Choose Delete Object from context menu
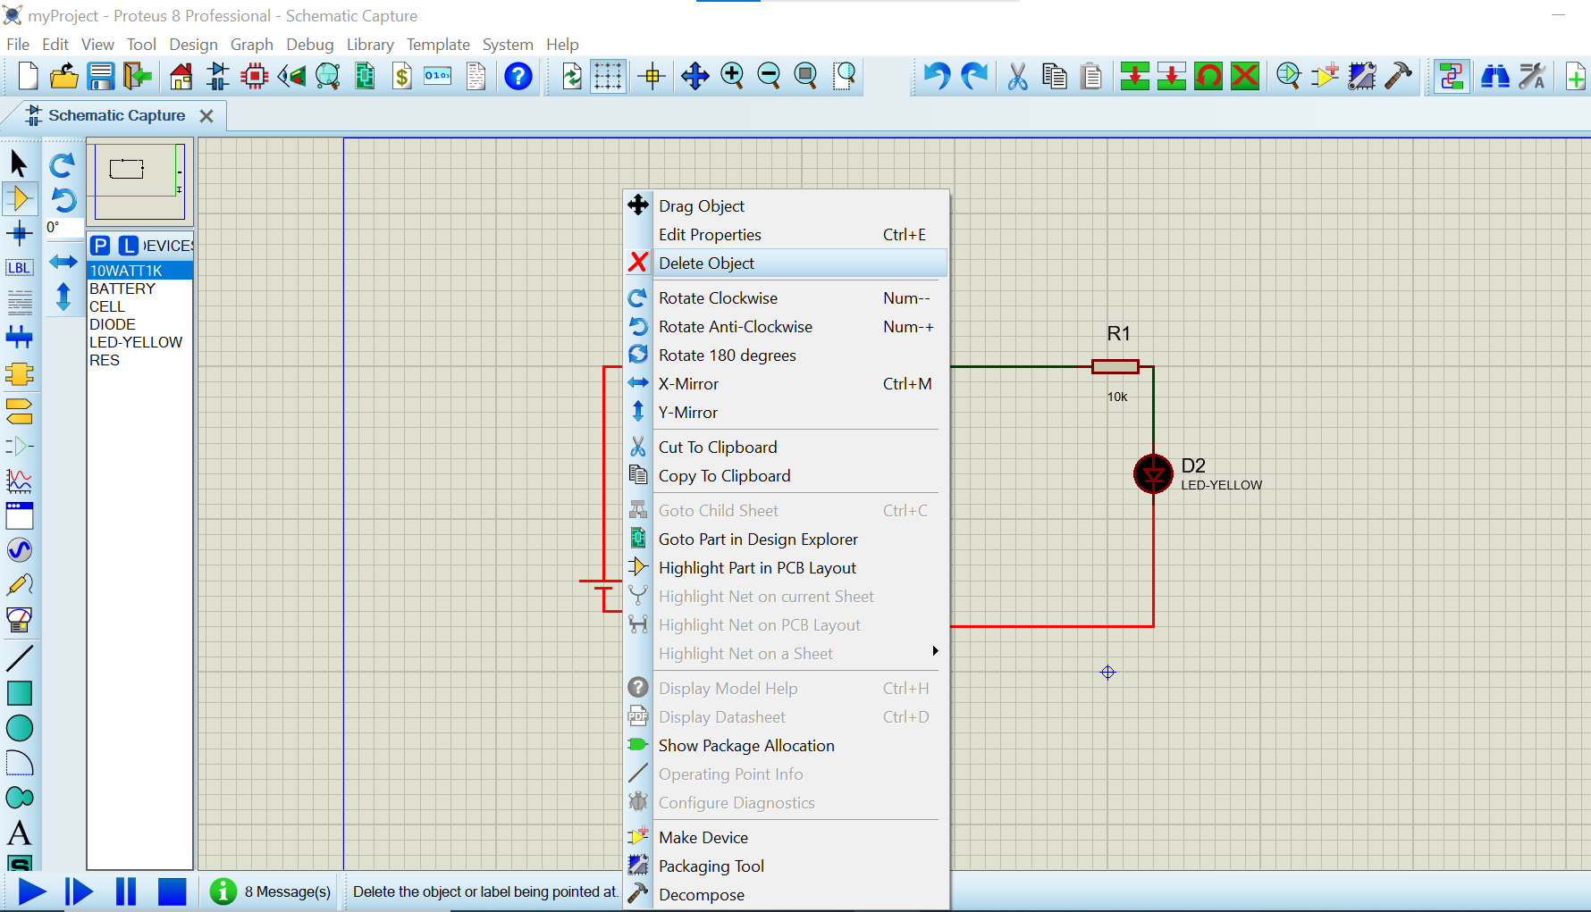 coord(706,264)
